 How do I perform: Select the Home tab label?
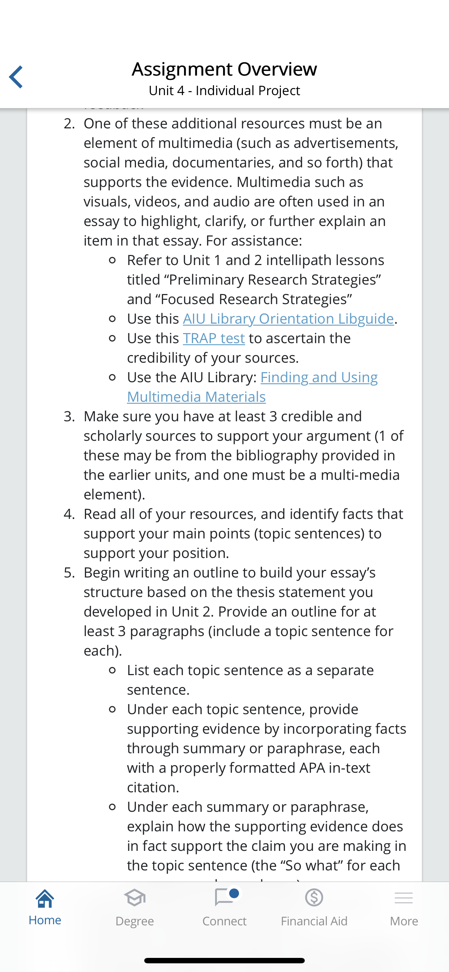(45, 920)
